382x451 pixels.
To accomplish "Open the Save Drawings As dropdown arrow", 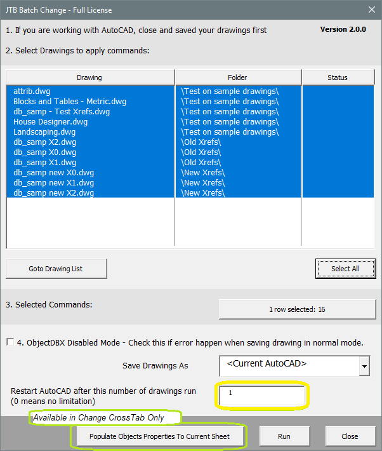I will (364, 366).
